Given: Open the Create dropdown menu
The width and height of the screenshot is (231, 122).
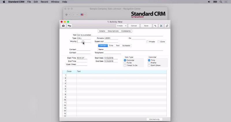Looking at the screenshot, I should [122, 26].
